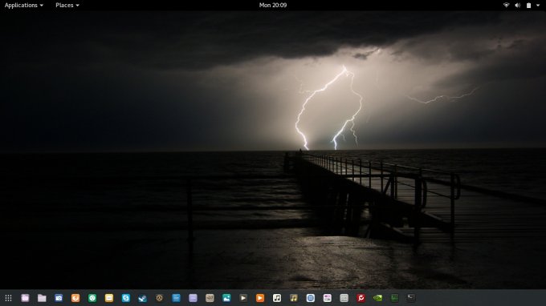Open the white music note player
Viewport: 546px width, 306px height.
pyautogui.click(x=277, y=298)
